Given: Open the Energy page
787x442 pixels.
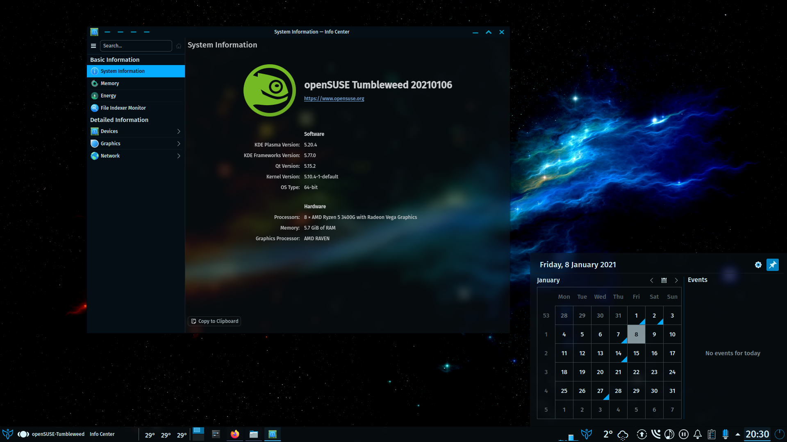Looking at the screenshot, I should point(136,96).
